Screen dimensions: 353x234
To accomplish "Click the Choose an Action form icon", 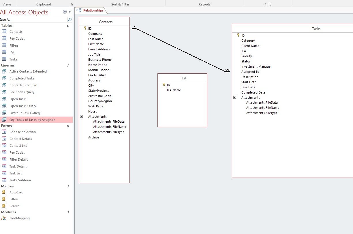I will point(4,132).
